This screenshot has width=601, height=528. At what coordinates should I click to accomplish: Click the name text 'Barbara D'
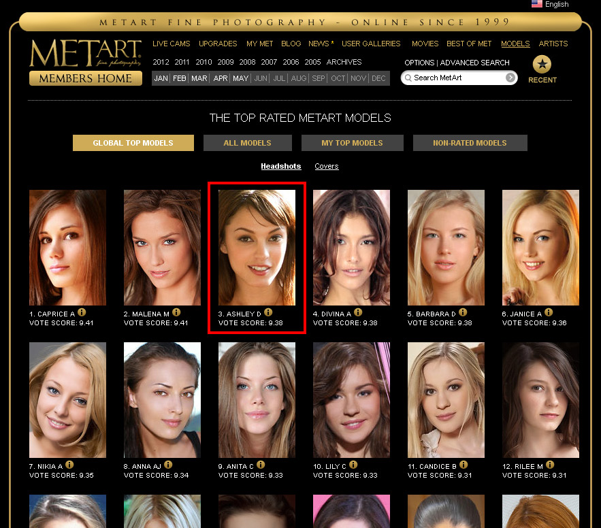click(436, 314)
